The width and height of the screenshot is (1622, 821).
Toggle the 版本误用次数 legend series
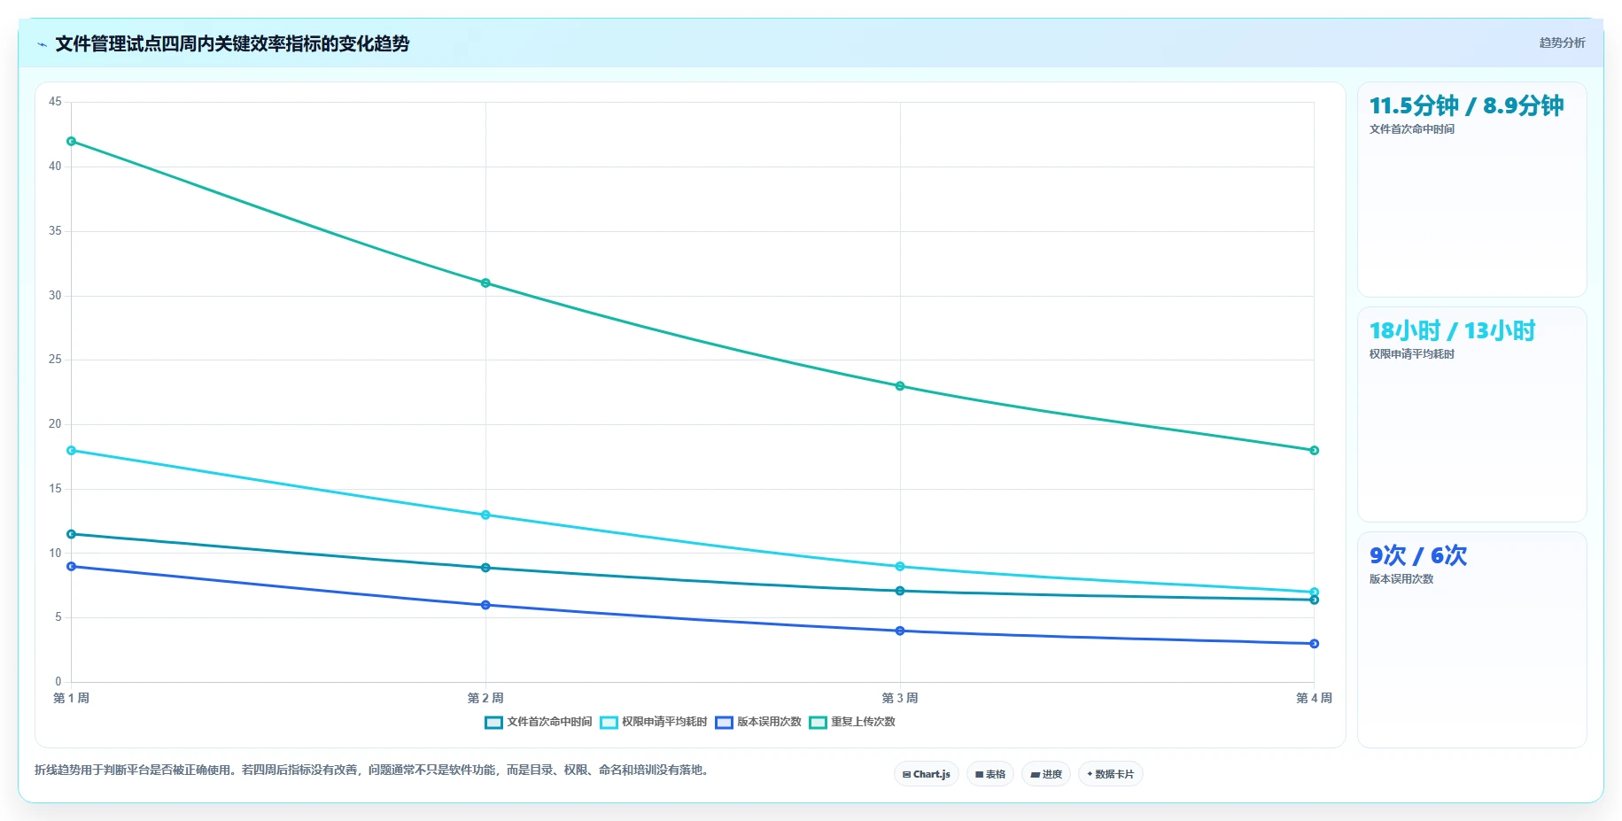758,722
